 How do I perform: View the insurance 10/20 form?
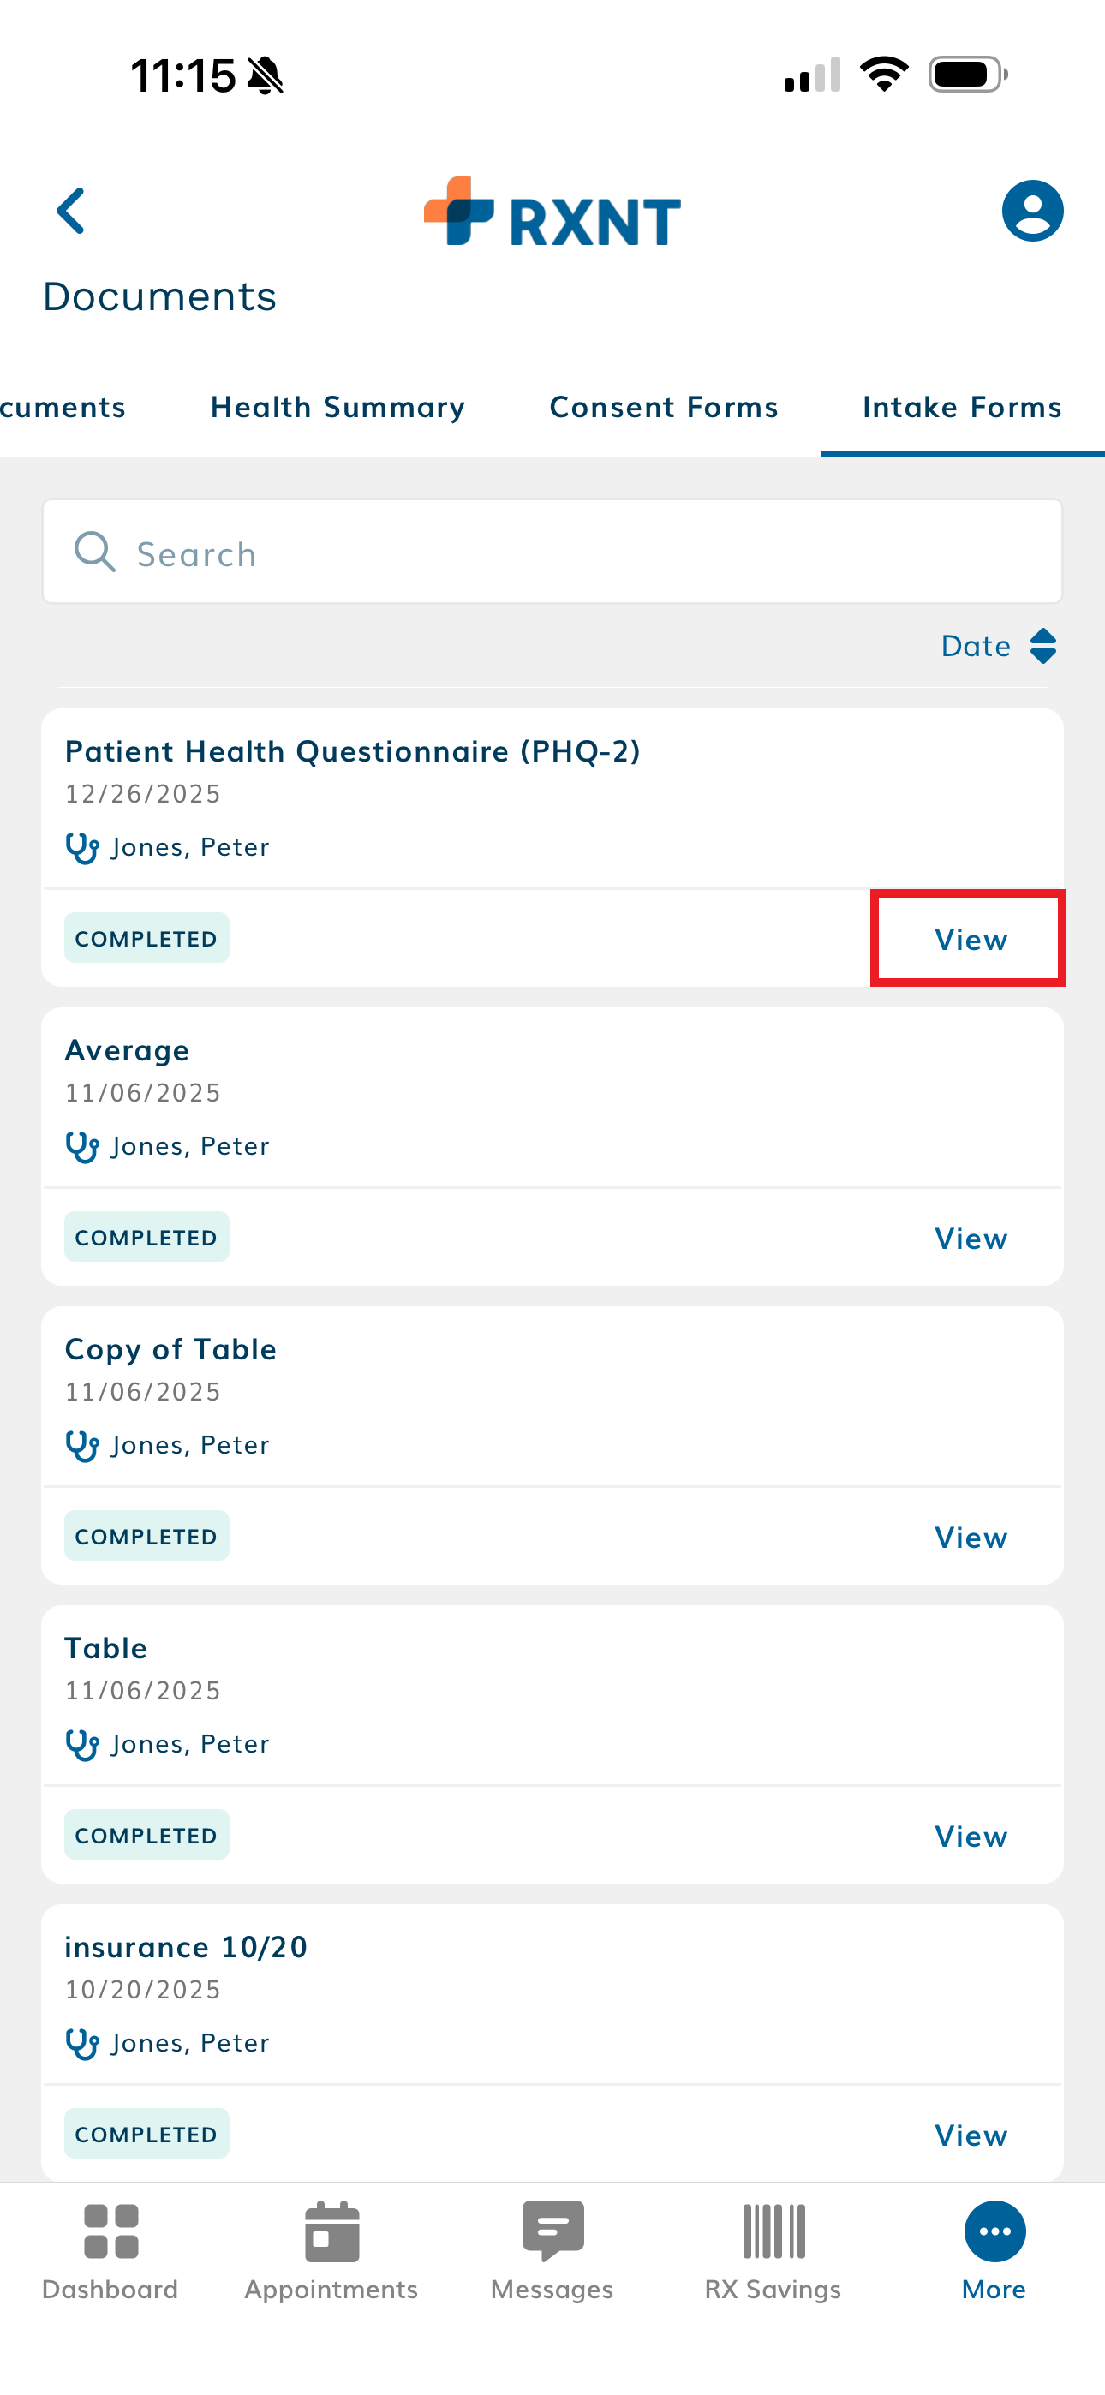click(x=971, y=2135)
